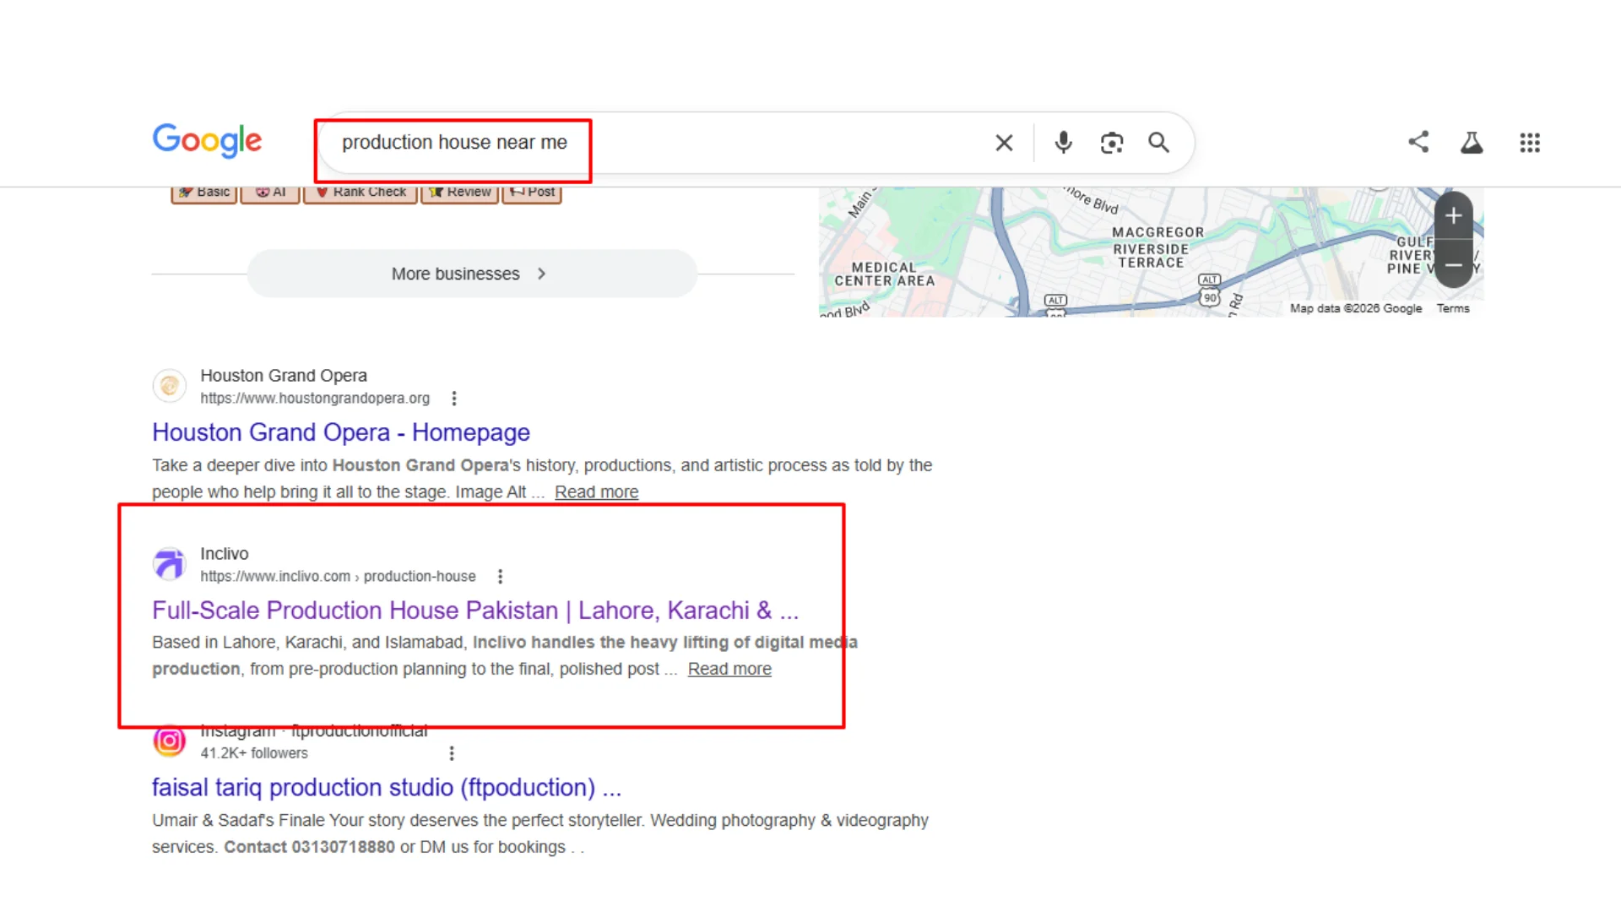
Task: Click the Basic extension button
Action: tap(204, 193)
